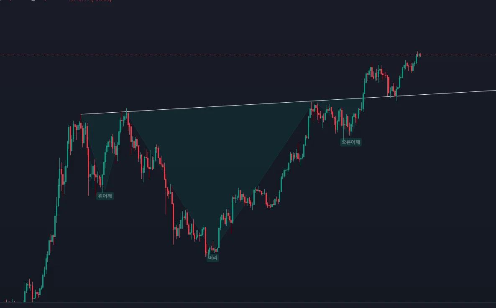Select the 머리 label under the pattern low
This screenshot has height=308, width=496.
click(213, 258)
